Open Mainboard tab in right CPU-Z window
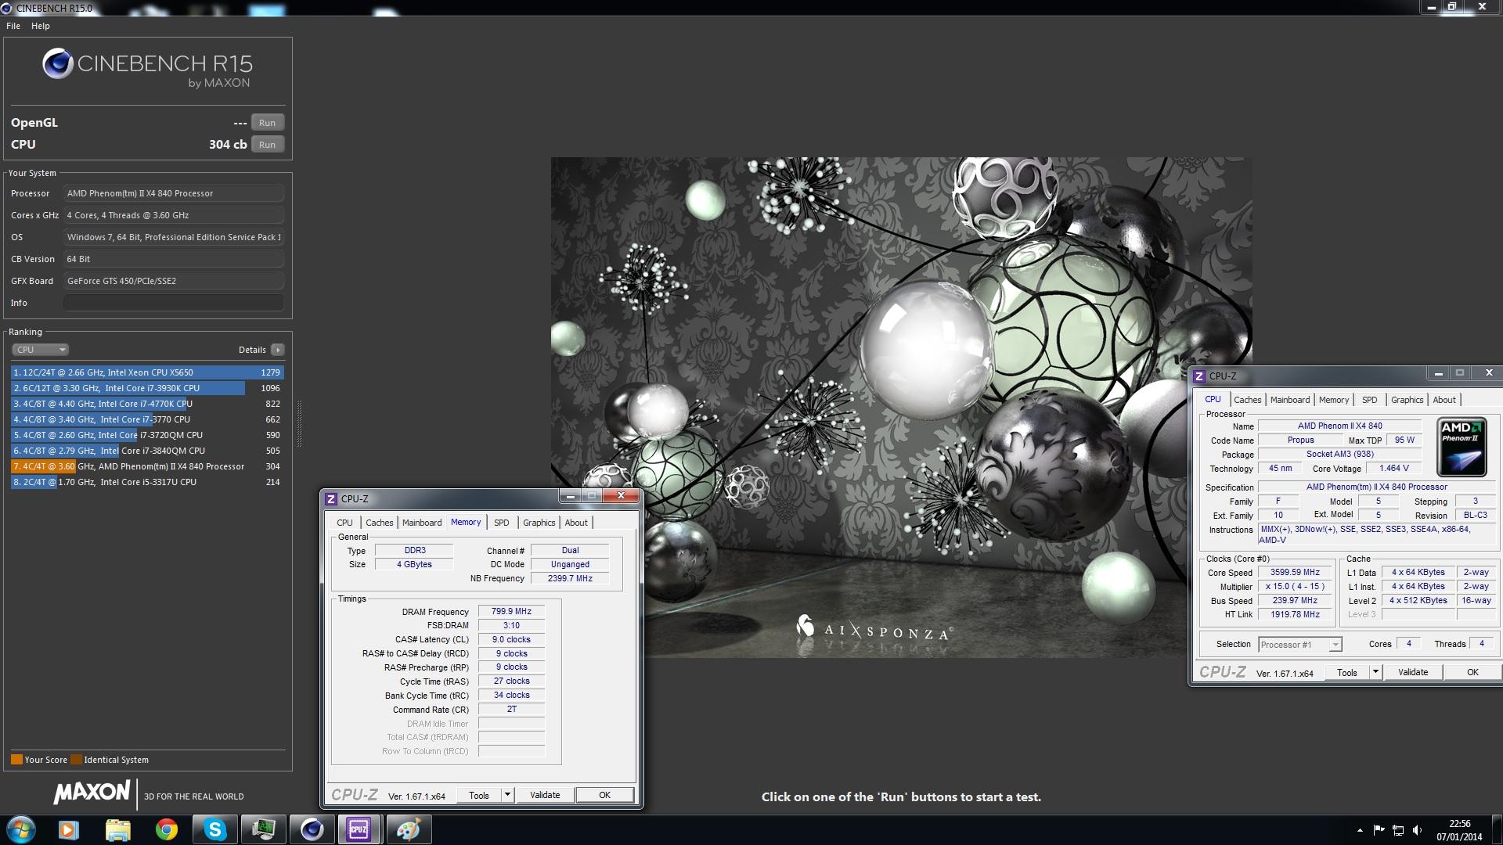 click(x=1290, y=400)
